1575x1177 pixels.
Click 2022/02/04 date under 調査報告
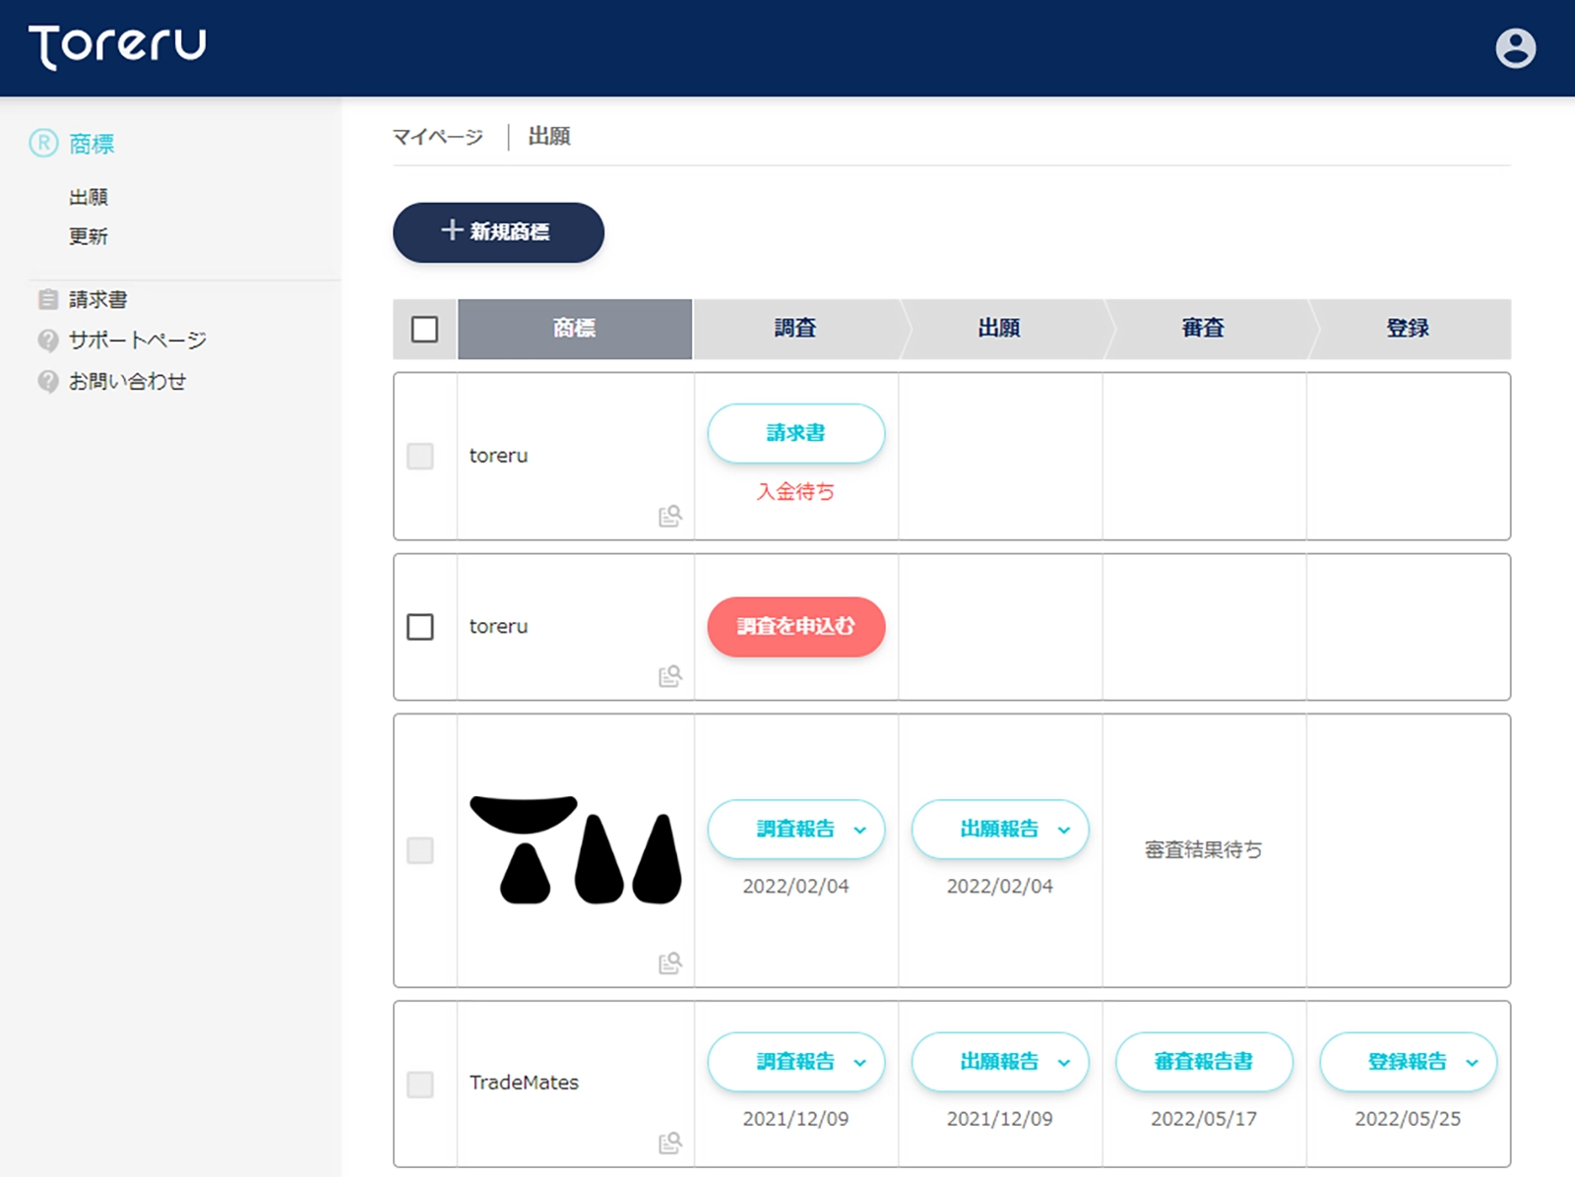click(795, 887)
